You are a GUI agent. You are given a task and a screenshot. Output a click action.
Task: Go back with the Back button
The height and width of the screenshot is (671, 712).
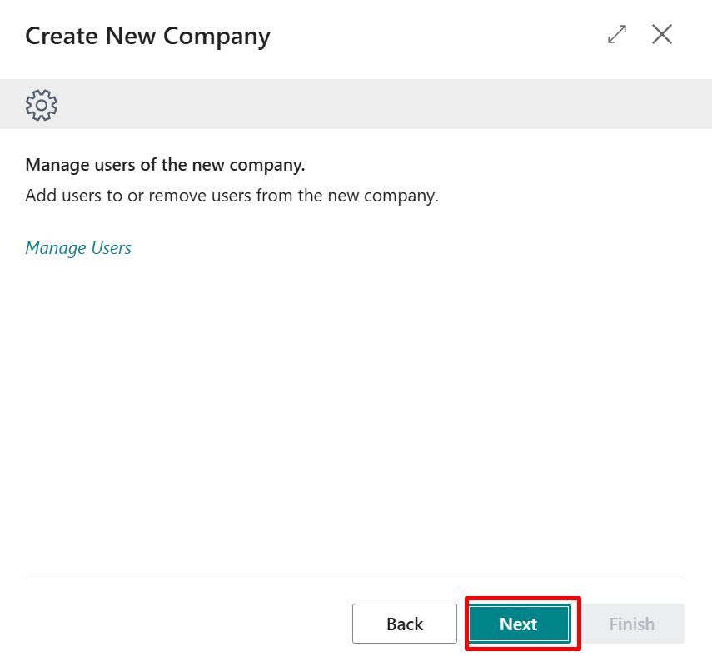coord(405,624)
